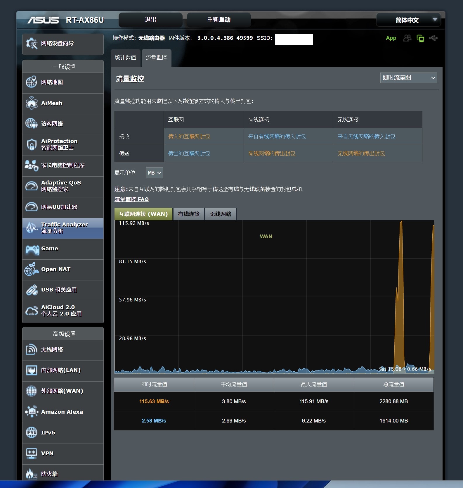Viewport: 463px width, 488px height.
Task: Expand the real-time traffic graph dropdown
Action: tap(408, 78)
